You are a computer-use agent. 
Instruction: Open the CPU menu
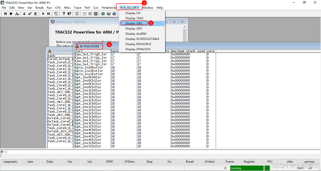click(58, 8)
